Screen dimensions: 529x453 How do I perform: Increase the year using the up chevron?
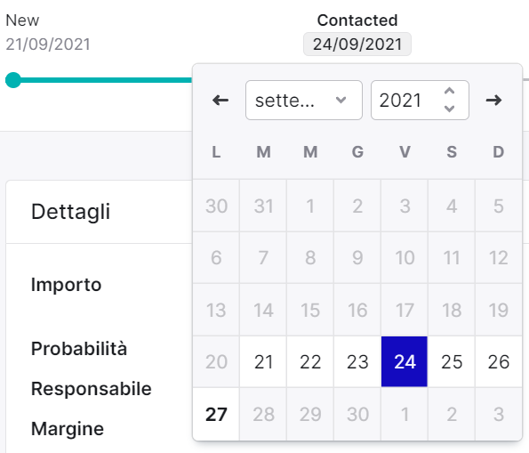coord(449,91)
